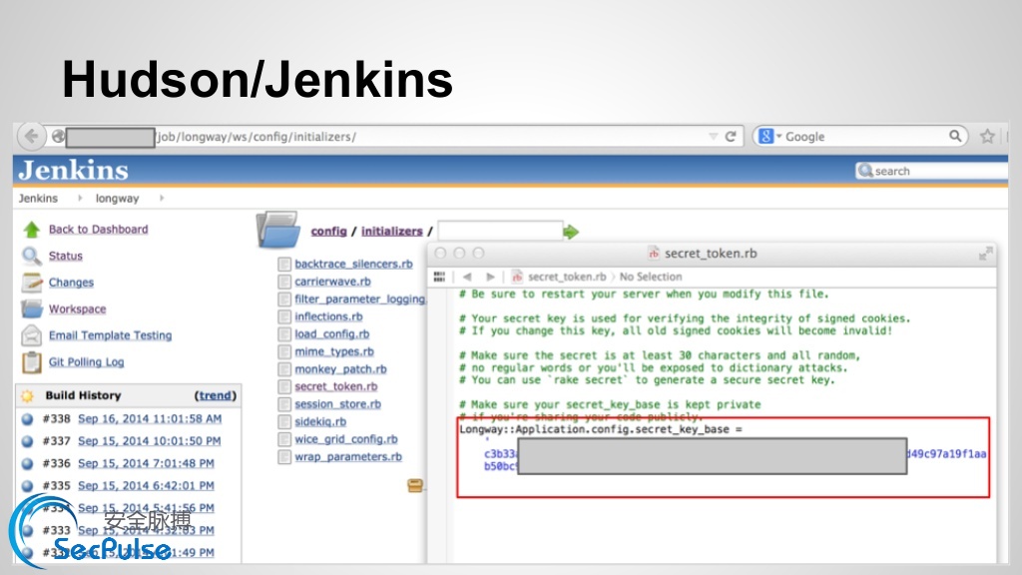This screenshot has height=575, width=1022.
Task: Go to the initializers path link
Action: pos(391,232)
